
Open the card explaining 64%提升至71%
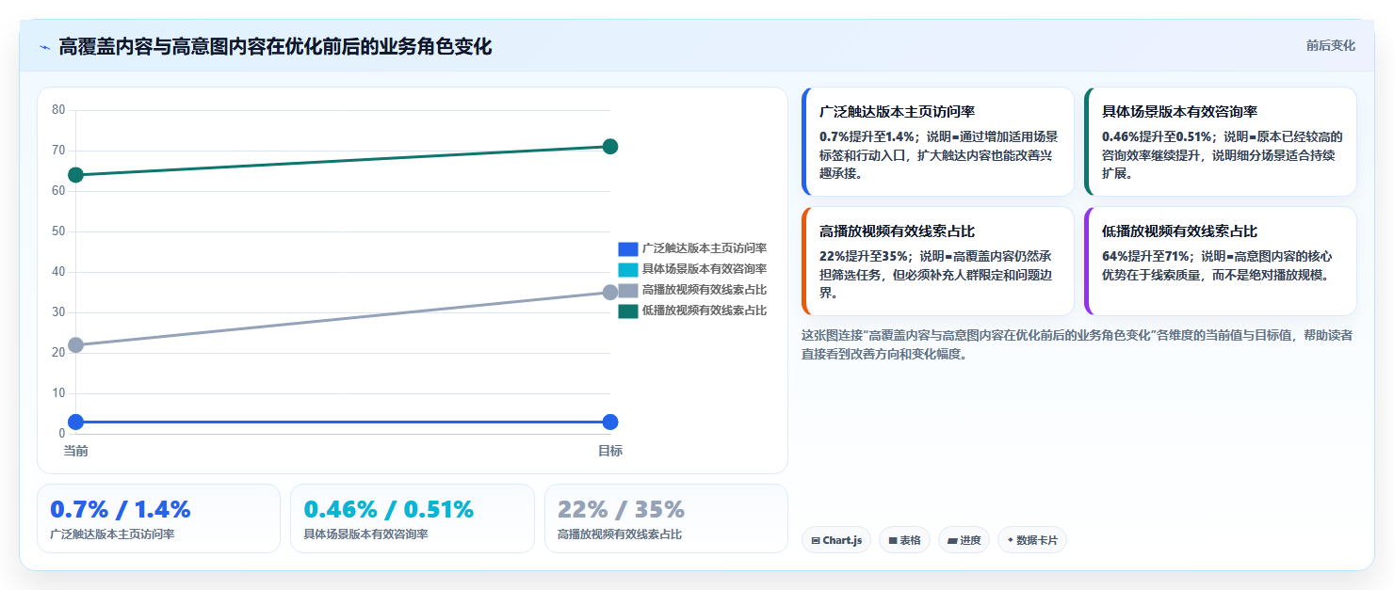tap(1220, 262)
